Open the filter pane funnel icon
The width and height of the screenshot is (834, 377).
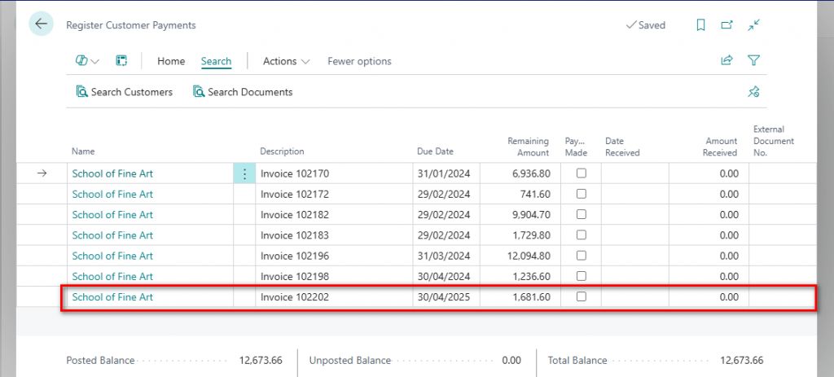(x=754, y=61)
